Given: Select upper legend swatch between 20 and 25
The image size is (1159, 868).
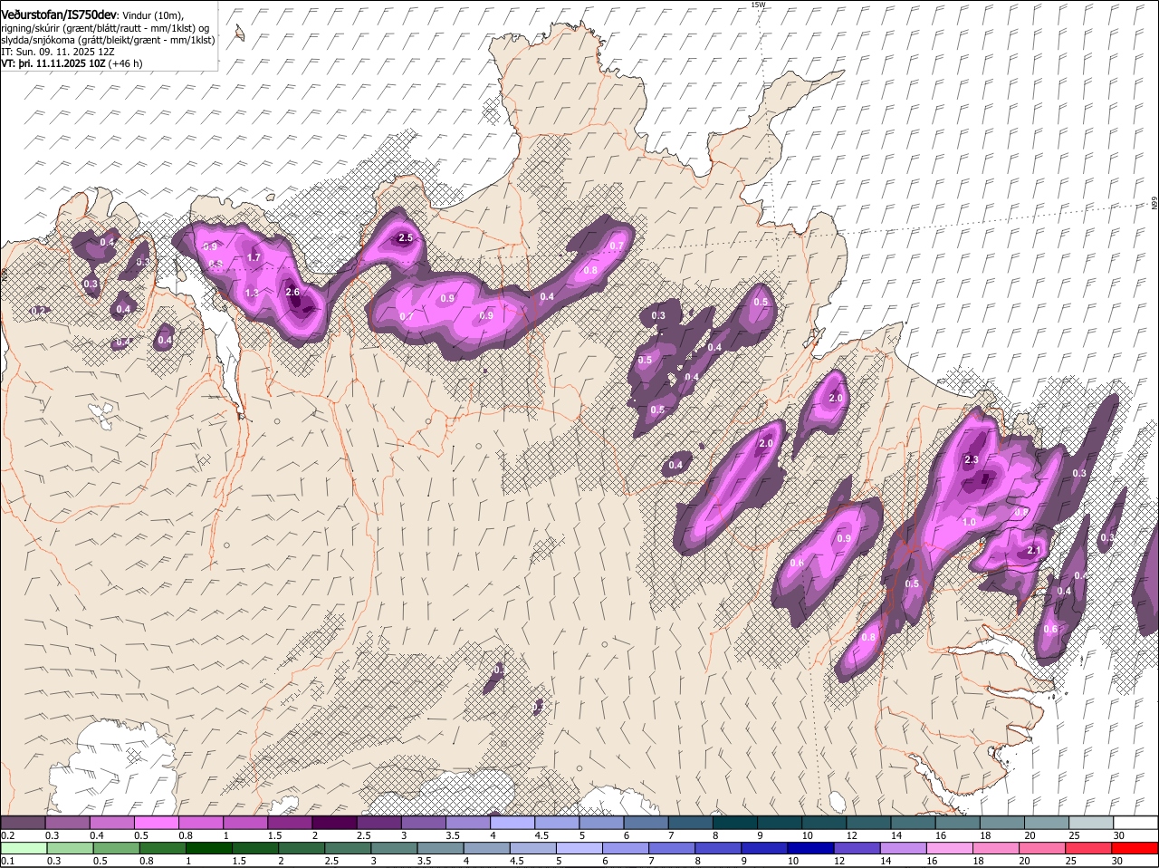Looking at the screenshot, I should (x=1048, y=823).
